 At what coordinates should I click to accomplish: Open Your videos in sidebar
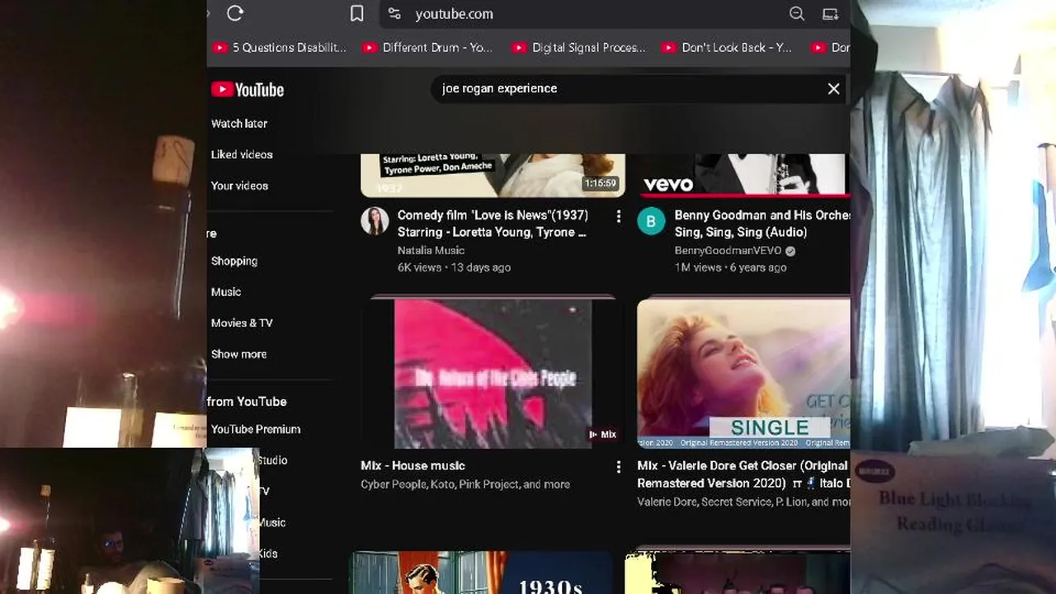(239, 186)
